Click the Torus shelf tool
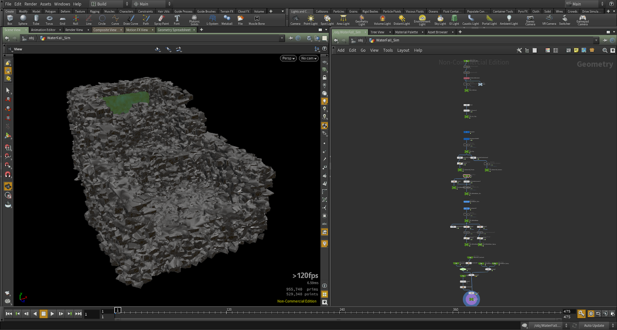This screenshot has height=330, width=617. [x=49, y=20]
